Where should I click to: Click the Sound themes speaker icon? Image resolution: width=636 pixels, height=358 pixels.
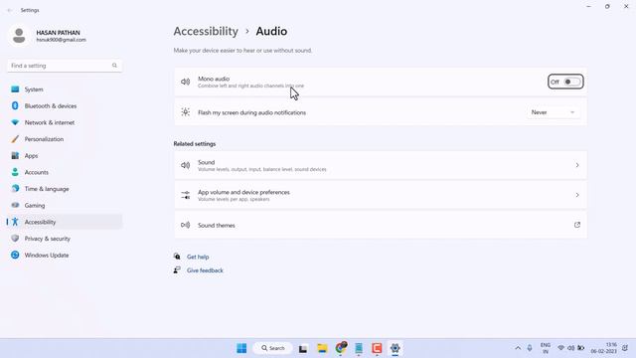coord(186,225)
